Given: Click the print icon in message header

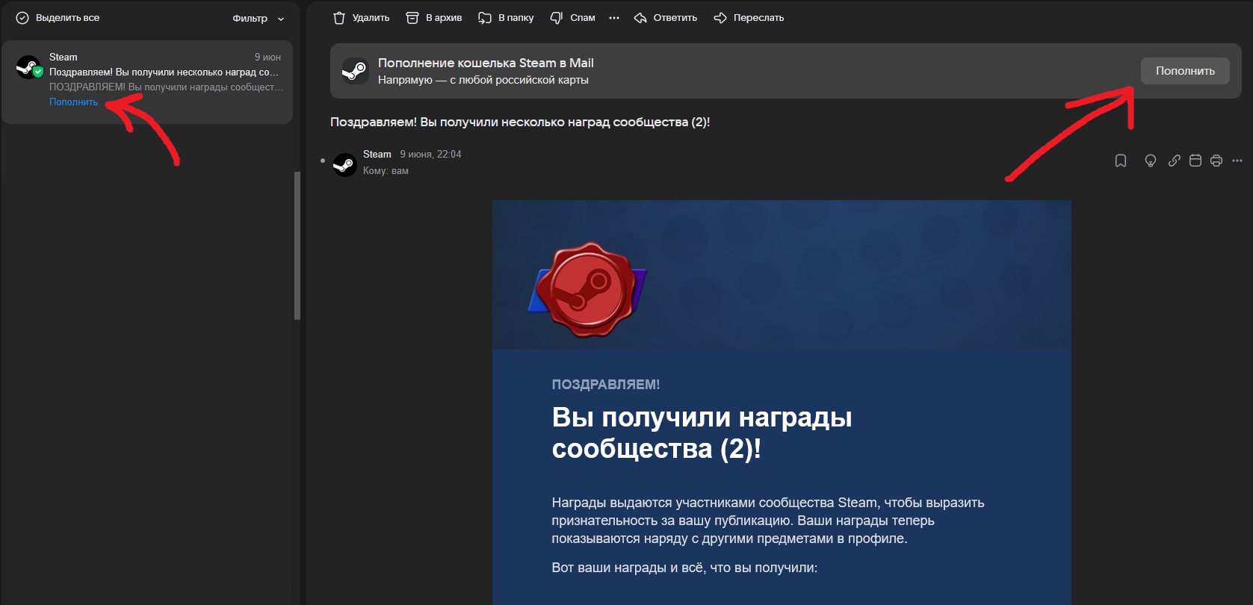Looking at the screenshot, I should point(1216,161).
